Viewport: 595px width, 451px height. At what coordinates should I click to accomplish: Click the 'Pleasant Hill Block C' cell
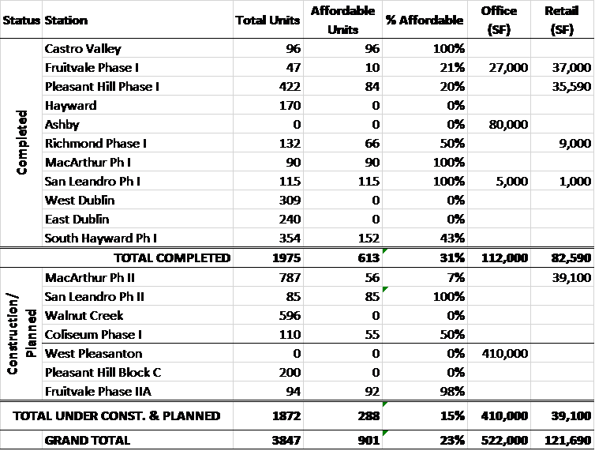click(x=137, y=372)
